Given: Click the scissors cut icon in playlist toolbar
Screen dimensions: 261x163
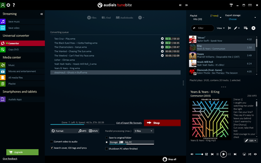Looking at the screenshot, I should click(230, 28).
